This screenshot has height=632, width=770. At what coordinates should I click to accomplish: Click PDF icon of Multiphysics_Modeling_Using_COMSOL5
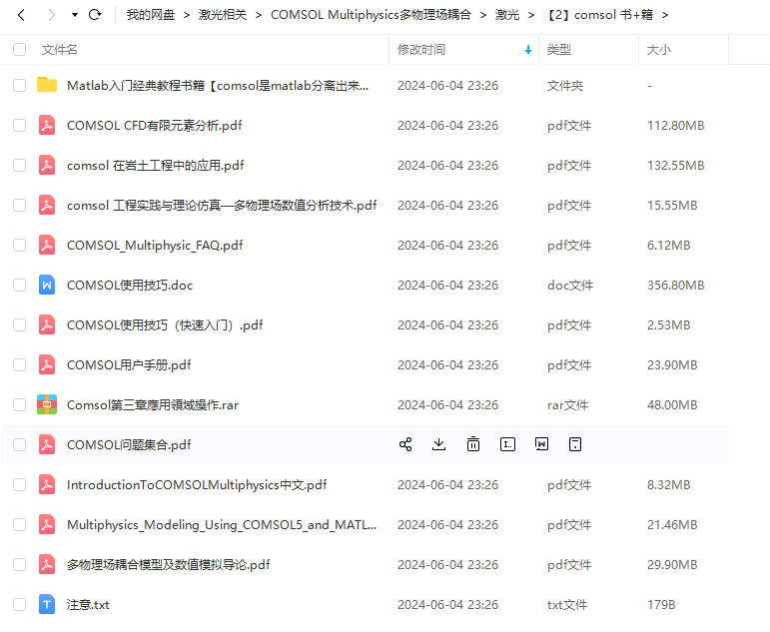click(47, 524)
